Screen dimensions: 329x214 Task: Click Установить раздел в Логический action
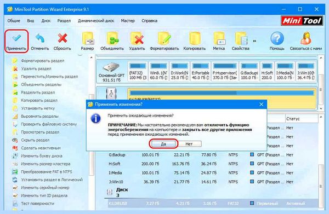tap(52, 180)
